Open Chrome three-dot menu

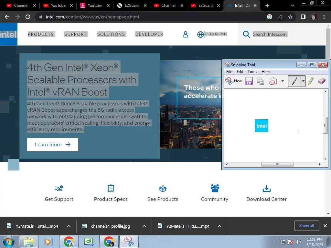pyautogui.click(x=324, y=17)
